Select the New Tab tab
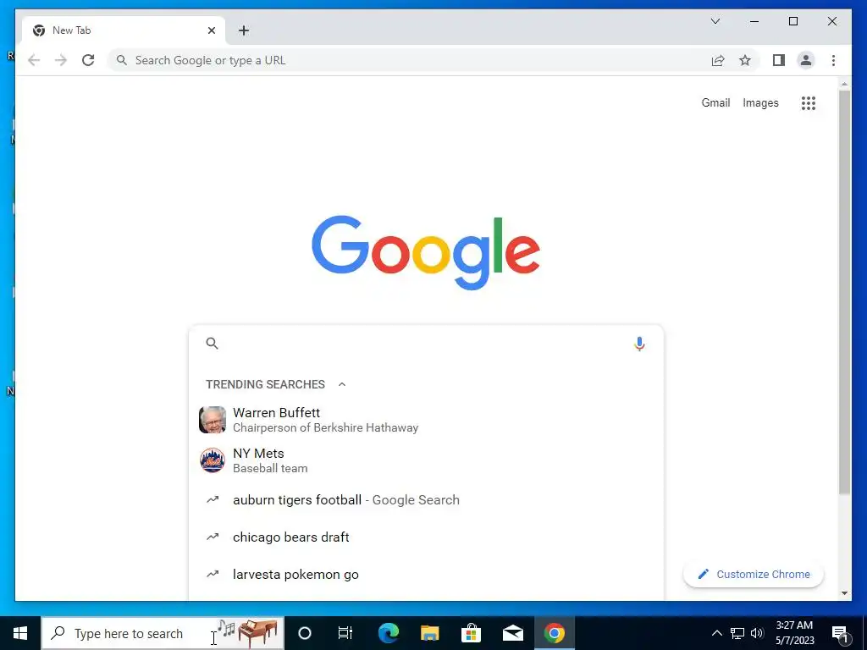Screen dimensions: 867x650 pyautogui.click(x=124, y=30)
